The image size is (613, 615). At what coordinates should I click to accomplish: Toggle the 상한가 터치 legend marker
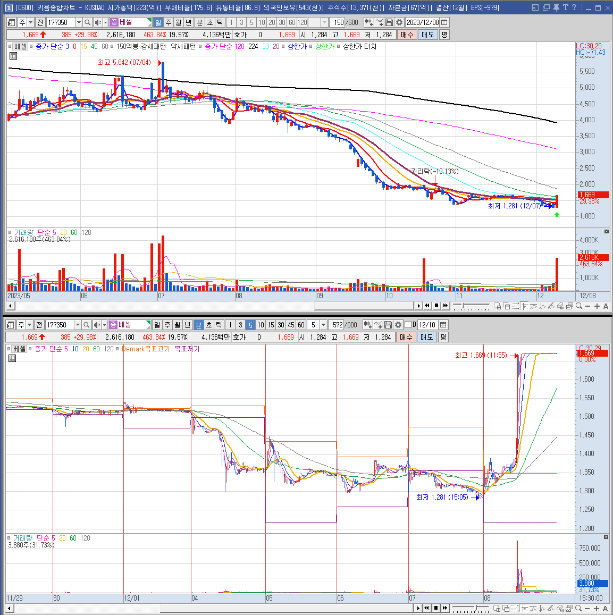click(339, 47)
